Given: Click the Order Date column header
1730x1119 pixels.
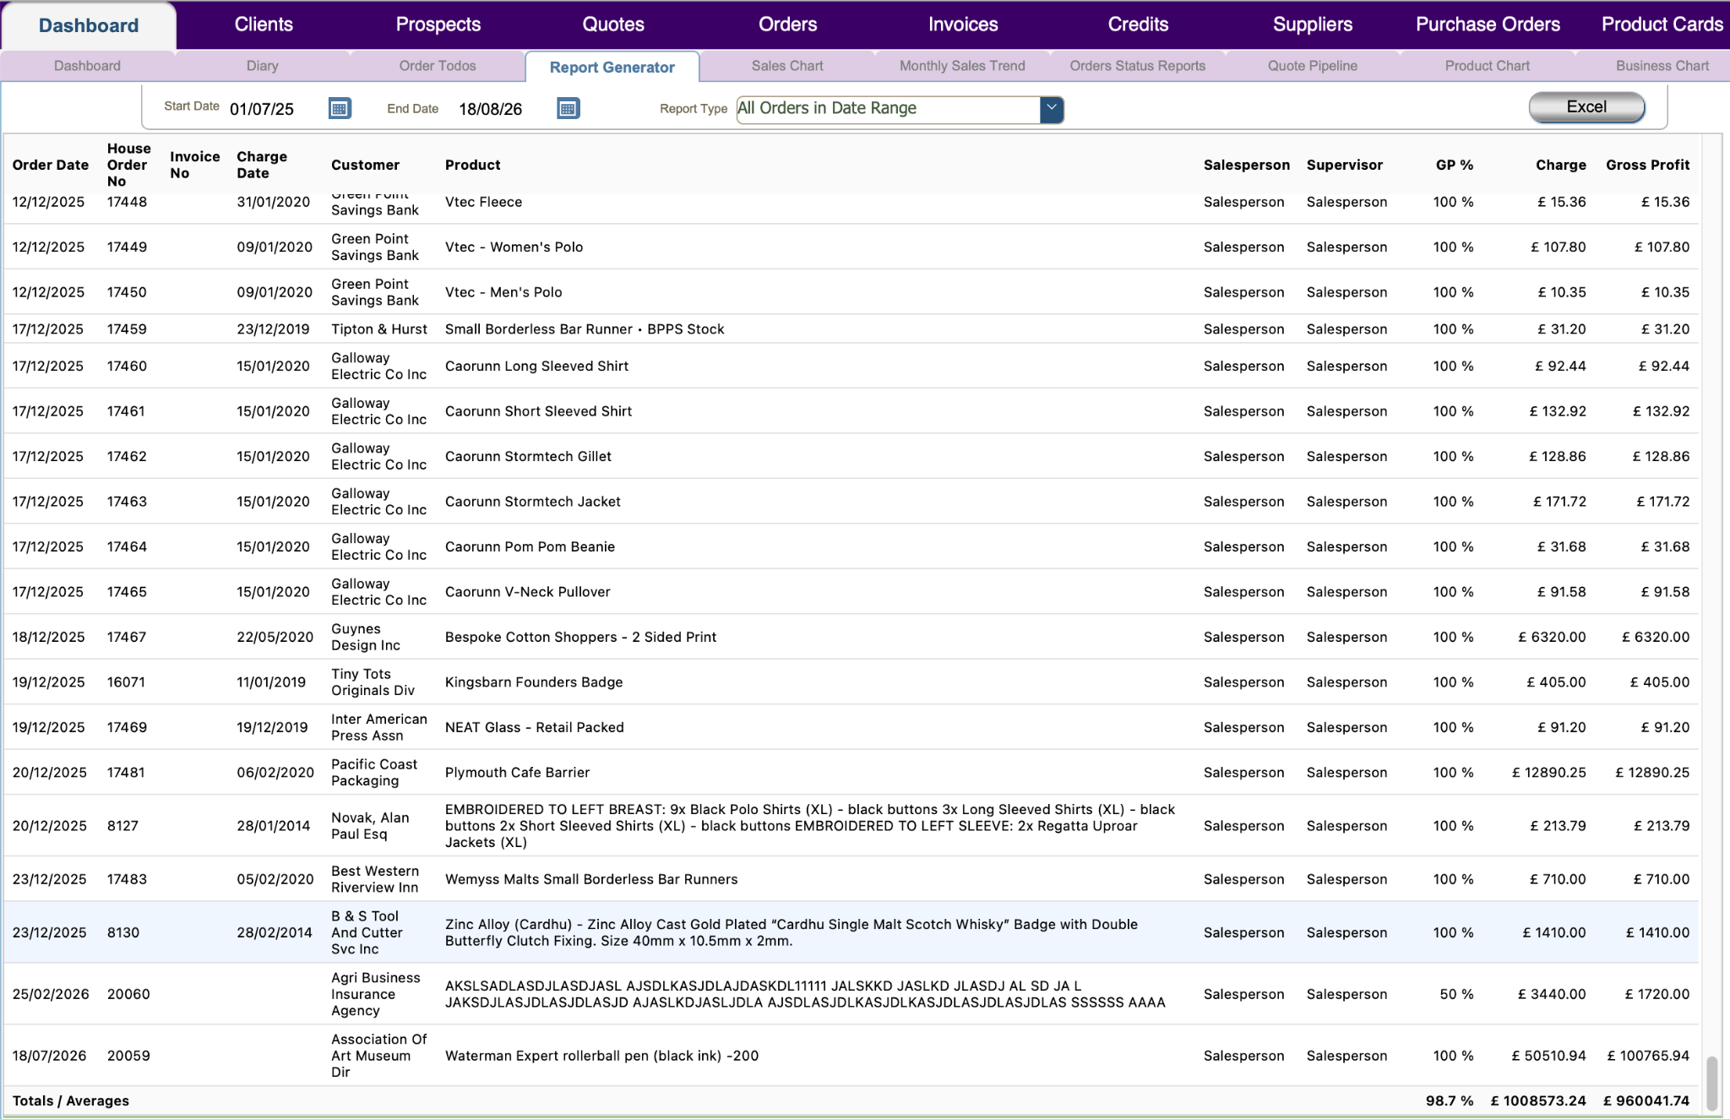Looking at the screenshot, I should coord(51,165).
